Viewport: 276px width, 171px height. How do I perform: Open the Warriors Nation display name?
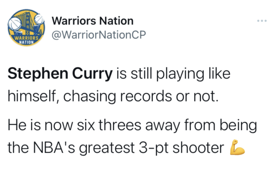point(92,21)
